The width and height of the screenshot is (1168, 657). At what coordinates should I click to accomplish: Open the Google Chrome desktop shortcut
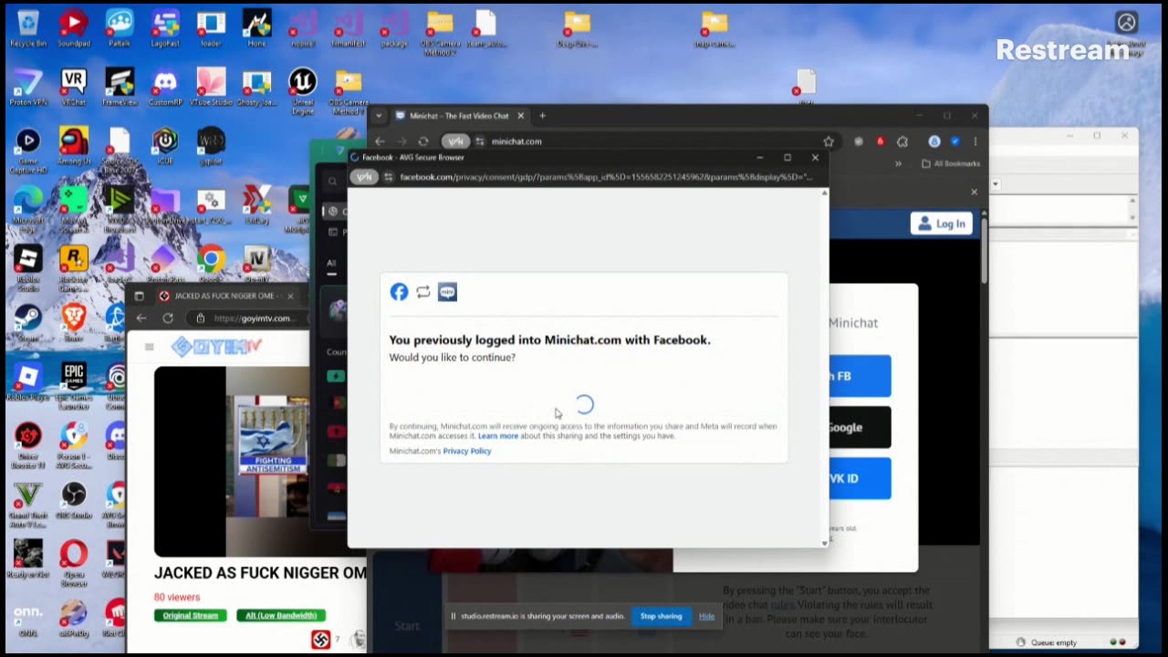[211, 265]
